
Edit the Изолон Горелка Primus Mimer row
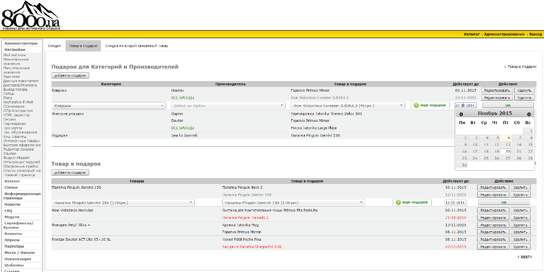(x=497, y=90)
